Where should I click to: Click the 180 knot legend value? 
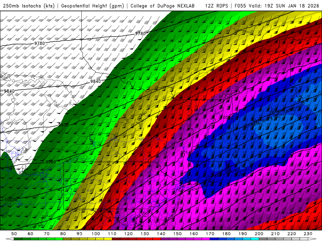(227, 234)
